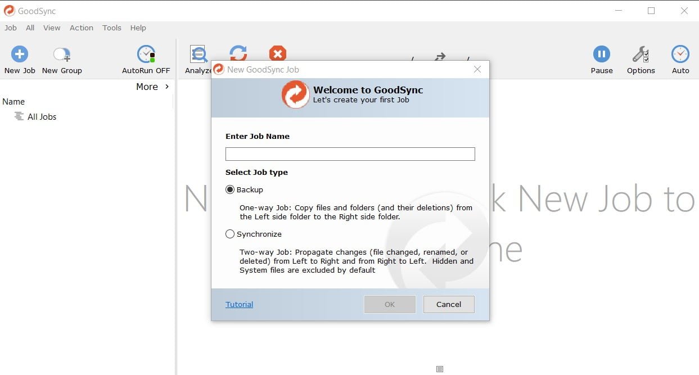Click the GoodSync logo in the title bar
The image size is (699, 375).
8,11
